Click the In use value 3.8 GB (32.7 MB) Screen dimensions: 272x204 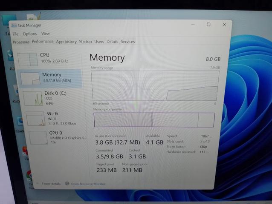coord(118,142)
